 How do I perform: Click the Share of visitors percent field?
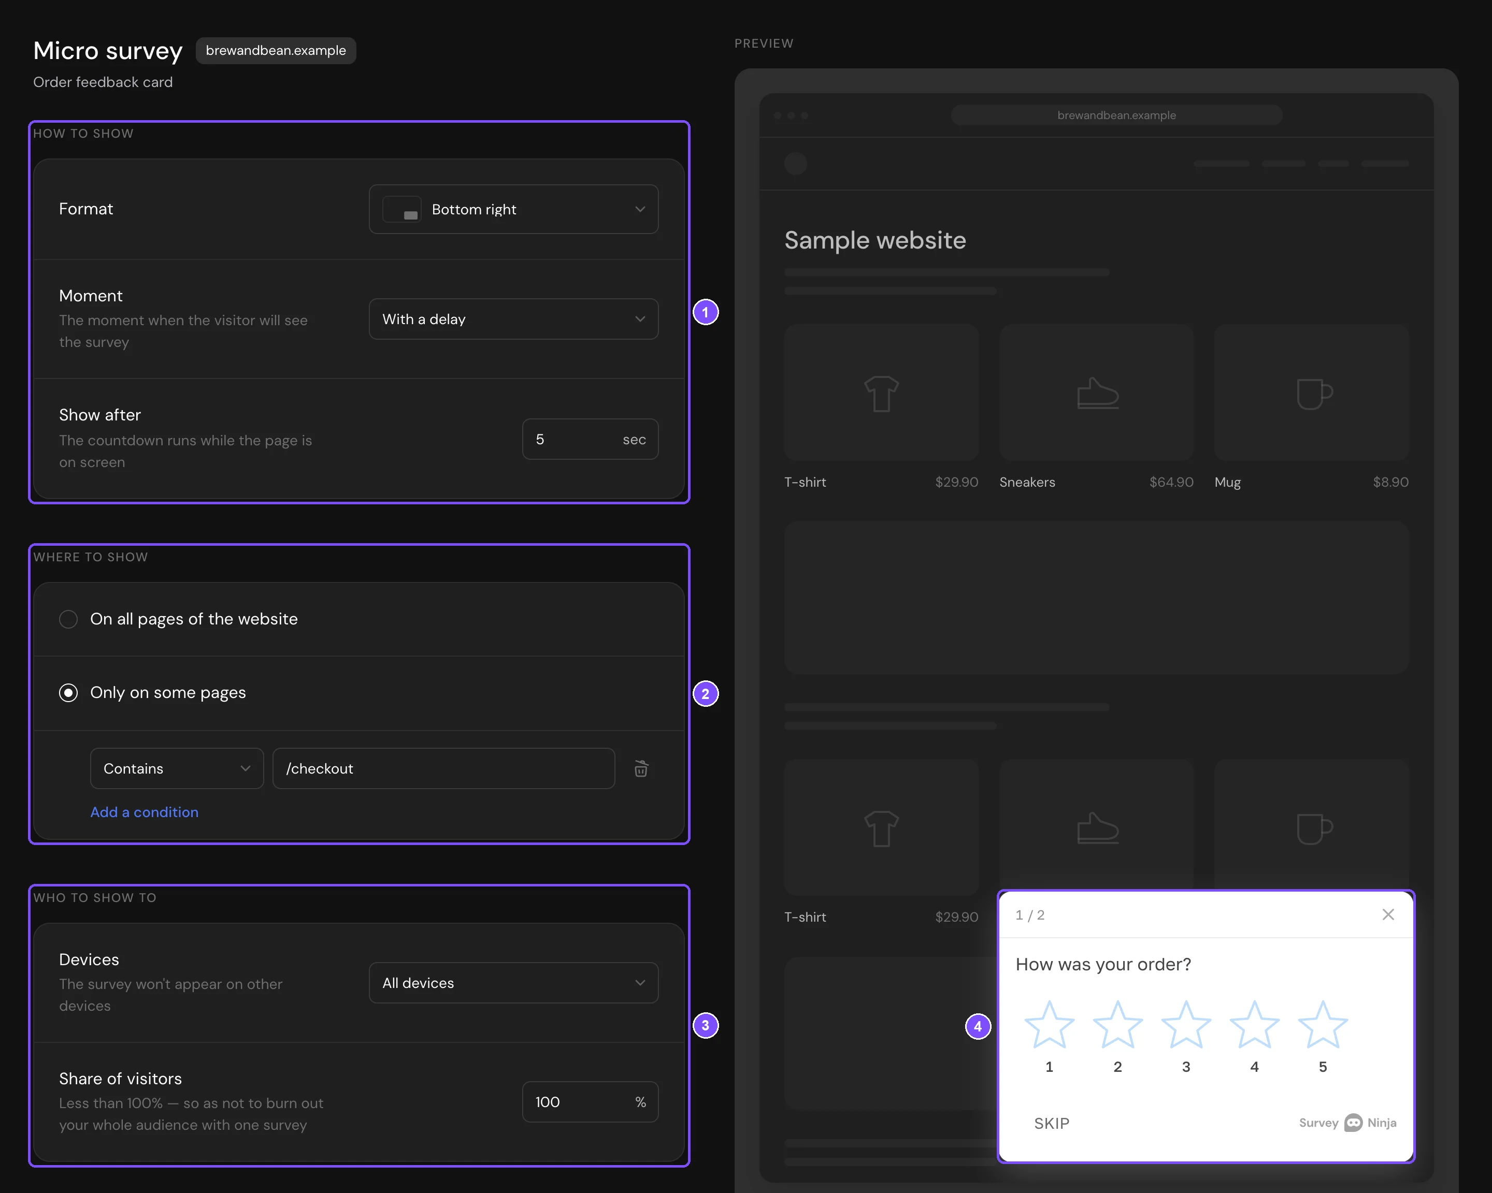590,1102
